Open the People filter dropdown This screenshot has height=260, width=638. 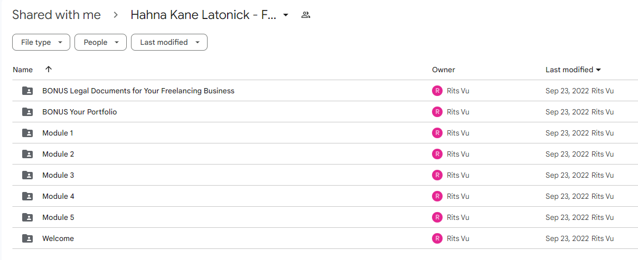coord(100,42)
